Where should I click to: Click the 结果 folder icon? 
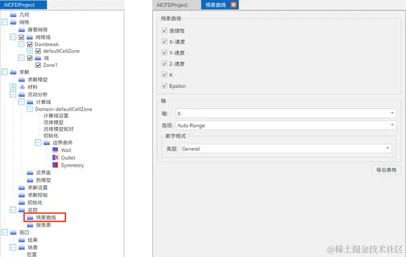[x=22, y=240]
